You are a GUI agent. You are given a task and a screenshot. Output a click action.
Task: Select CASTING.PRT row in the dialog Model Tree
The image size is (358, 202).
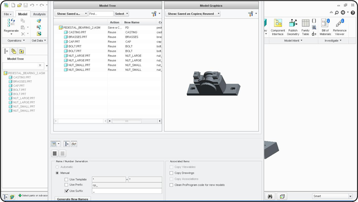pyautogui.click(x=108, y=32)
